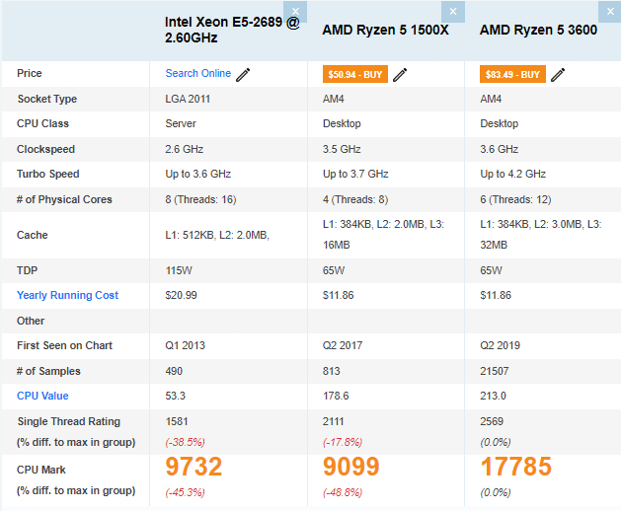
Task: Click the # of Samples row label
Action: tap(48, 371)
